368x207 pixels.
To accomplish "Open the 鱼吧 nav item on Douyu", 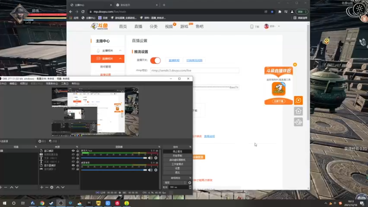I will [200, 27].
